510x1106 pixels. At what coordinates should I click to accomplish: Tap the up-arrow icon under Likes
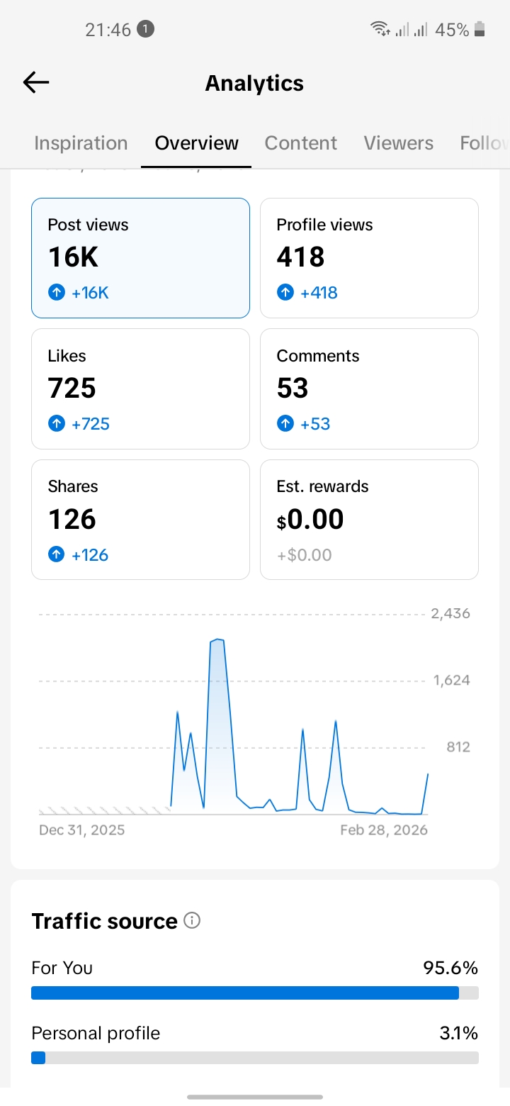(57, 424)
